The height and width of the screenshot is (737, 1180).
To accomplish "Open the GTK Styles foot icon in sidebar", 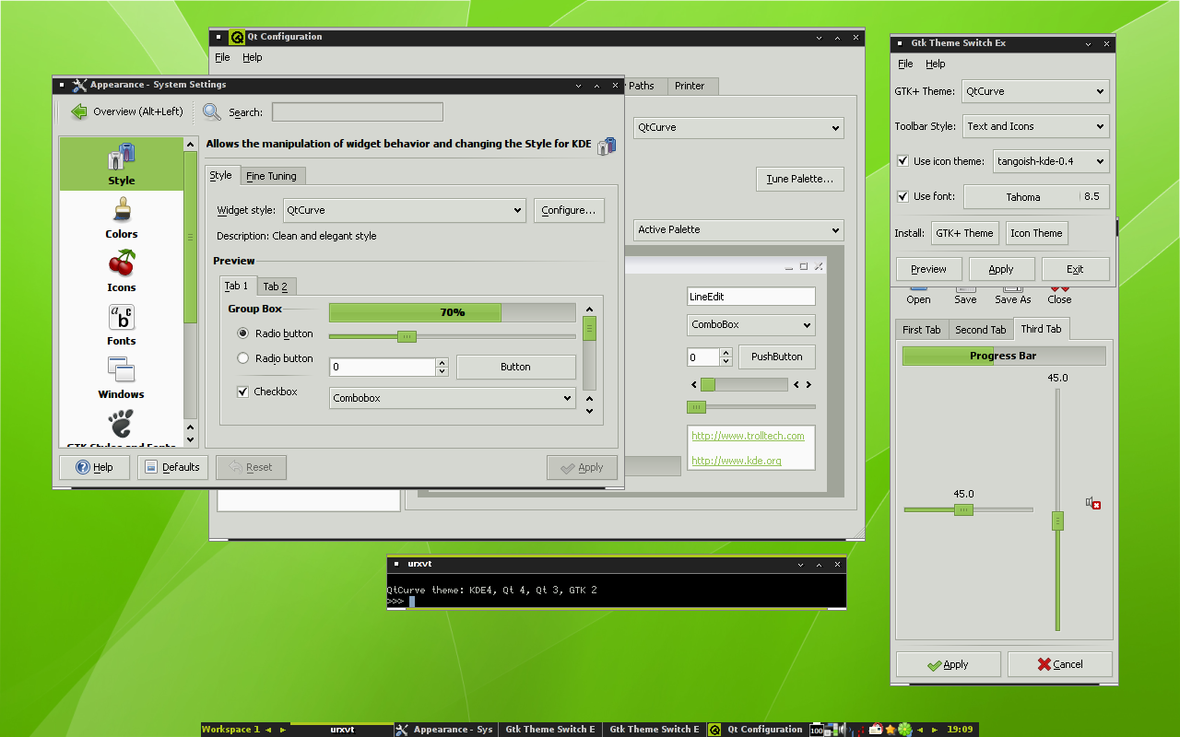I will click(121, 424).
